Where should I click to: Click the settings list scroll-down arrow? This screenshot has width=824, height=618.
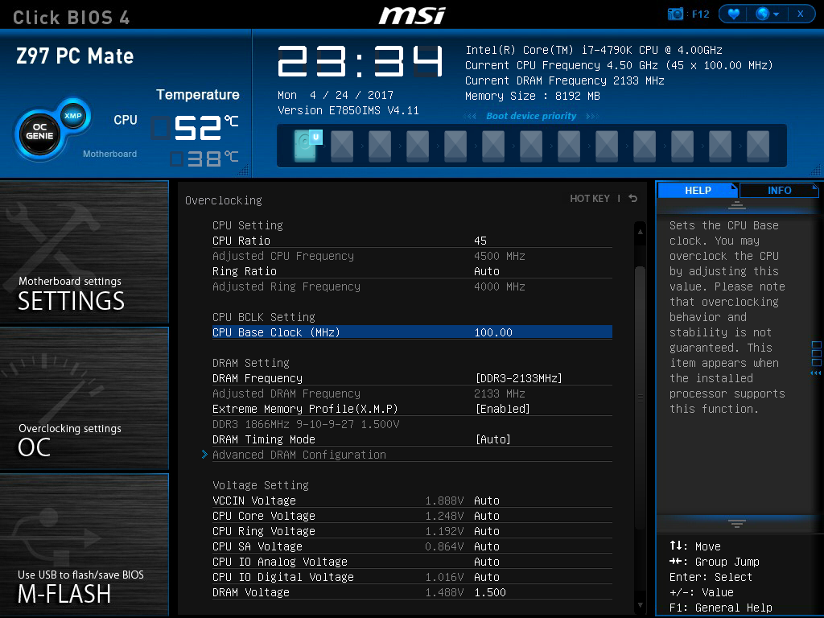640,605
